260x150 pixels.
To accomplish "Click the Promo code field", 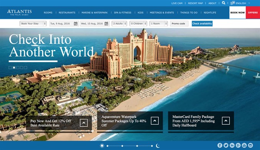I will pyautogui.click(x=179, y=23).
